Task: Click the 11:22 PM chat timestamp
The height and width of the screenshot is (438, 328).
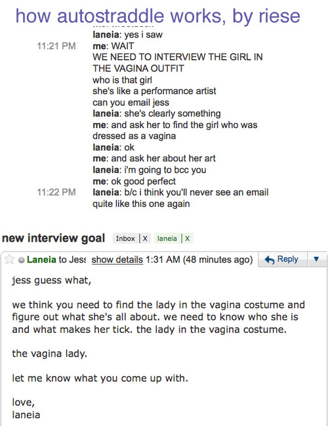Action: point(56,192)
